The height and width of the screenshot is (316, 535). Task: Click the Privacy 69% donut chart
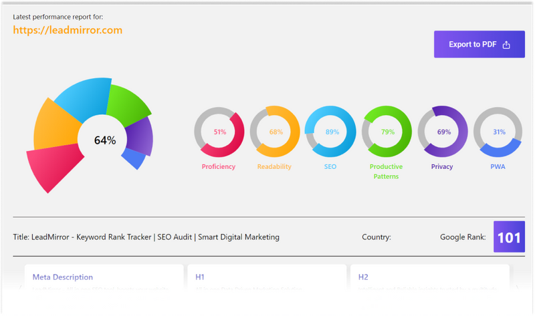(x=443, y=132)
